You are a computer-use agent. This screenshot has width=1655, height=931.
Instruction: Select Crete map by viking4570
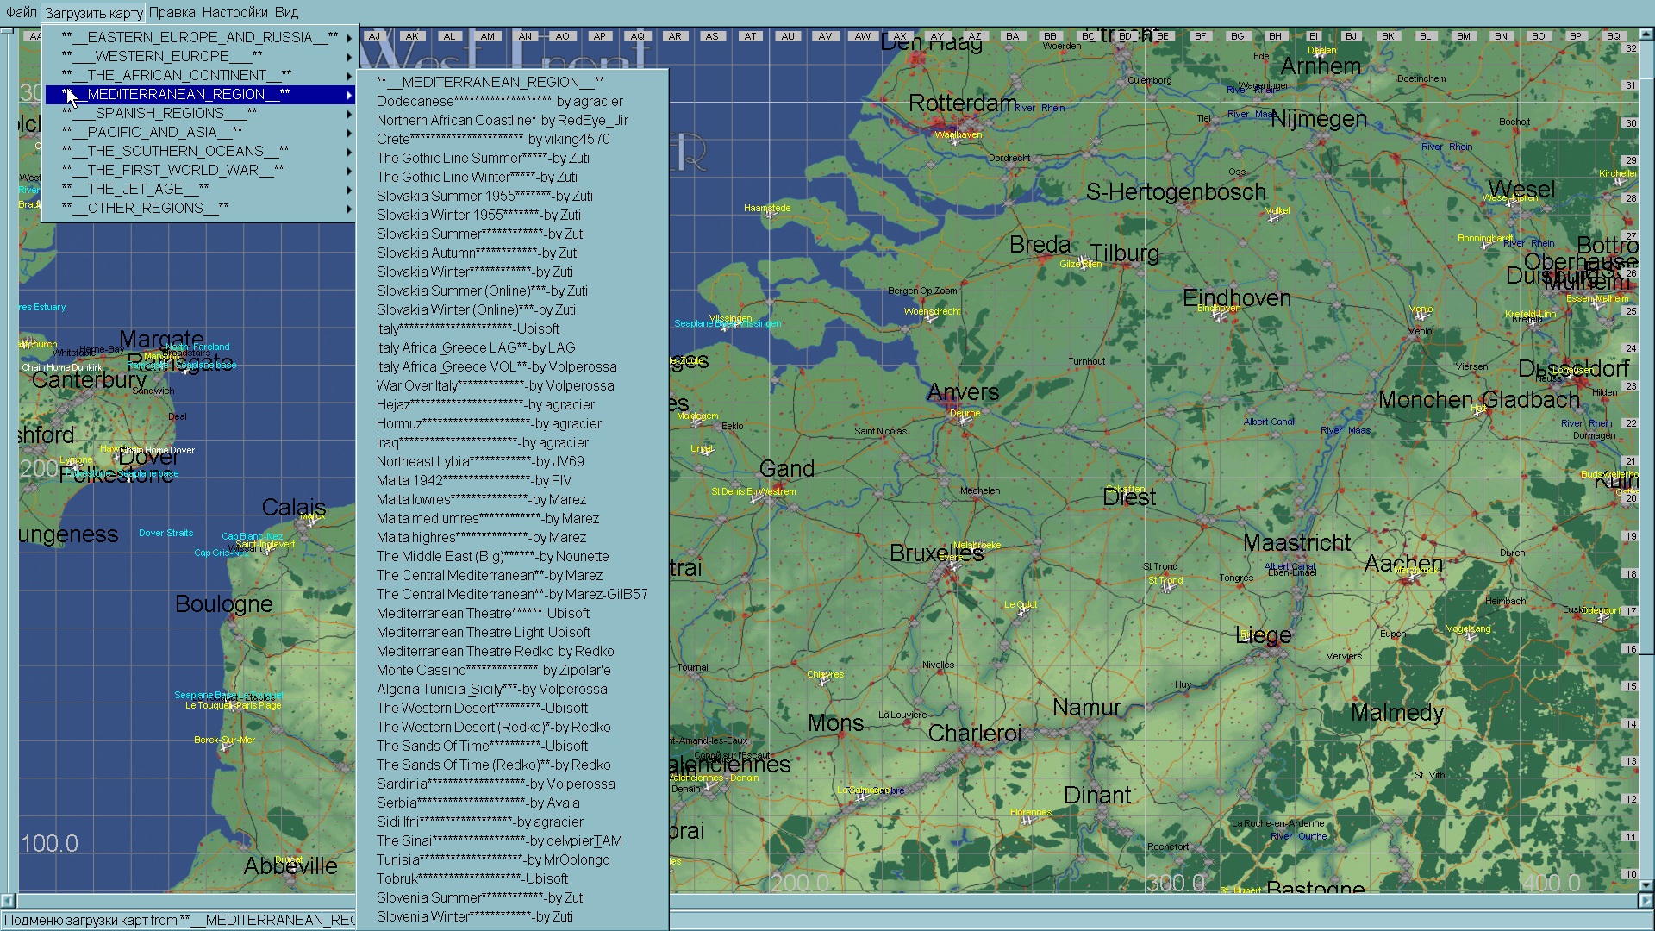(x=492, y=139)
